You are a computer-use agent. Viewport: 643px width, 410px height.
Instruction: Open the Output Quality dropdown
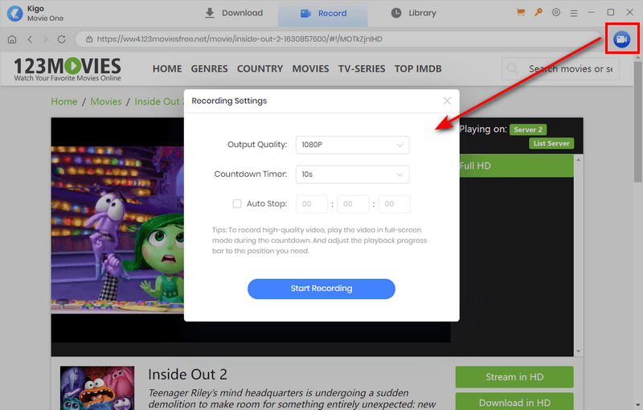(x=353, y=145)
